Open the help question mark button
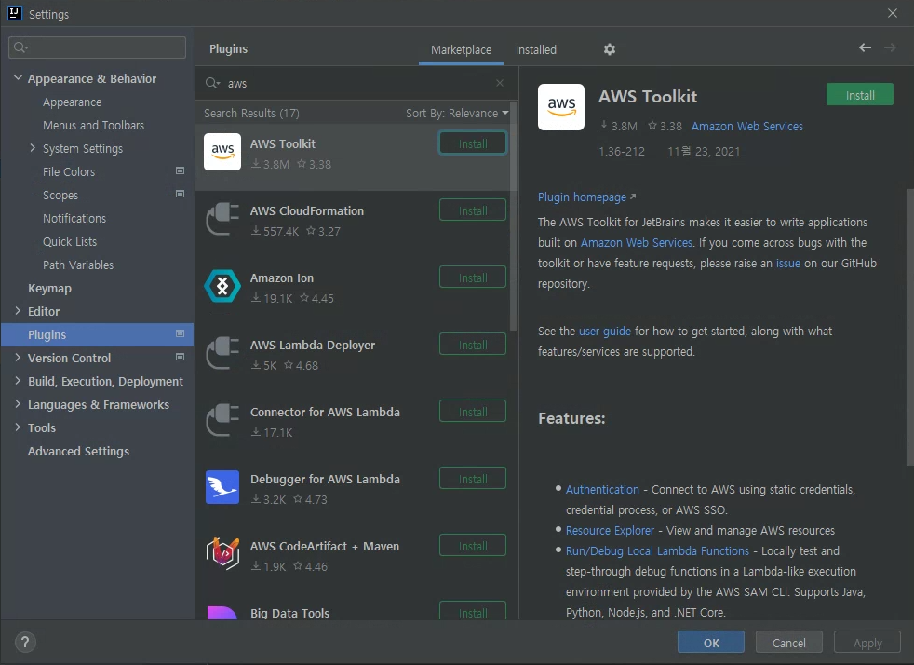Viewport: 914px width, 665px height. 25,643
